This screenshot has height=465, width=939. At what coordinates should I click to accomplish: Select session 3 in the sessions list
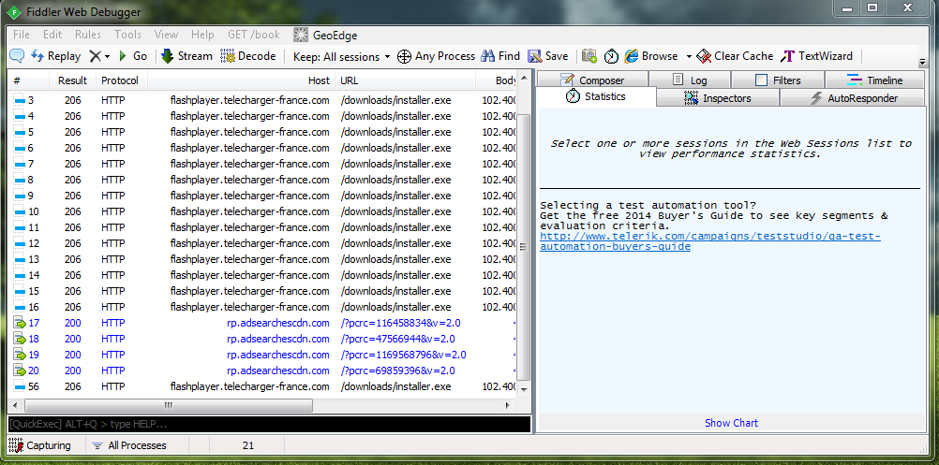(x=262, y=100)
